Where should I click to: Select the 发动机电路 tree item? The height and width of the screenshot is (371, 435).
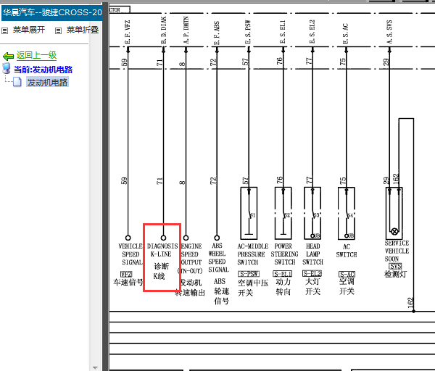[x=47, y=83]
